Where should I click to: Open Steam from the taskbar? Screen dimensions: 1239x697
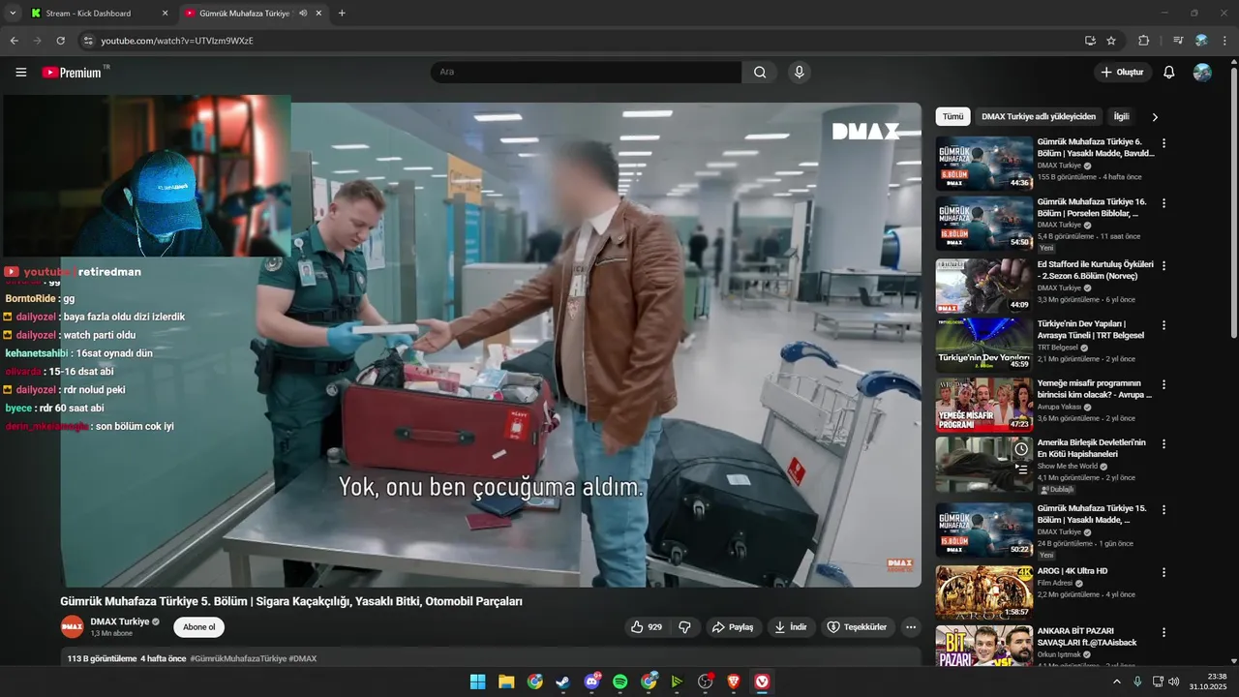coord(562,682)
